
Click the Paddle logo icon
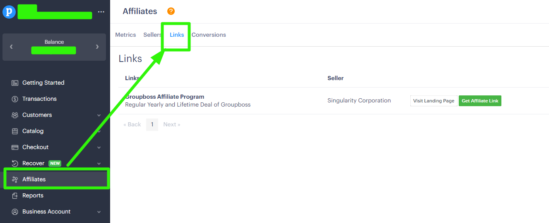coord(9,12)
